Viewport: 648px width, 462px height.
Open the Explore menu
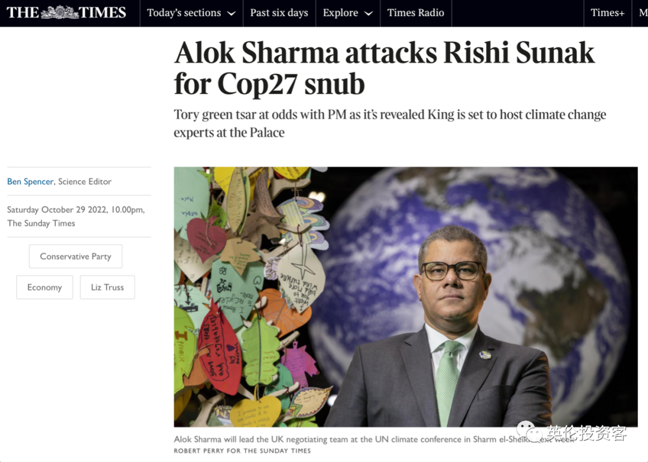pyautogui.click(x=347, y=13)
